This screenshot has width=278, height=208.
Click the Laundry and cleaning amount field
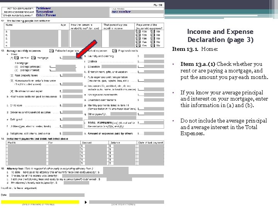tap(154, 56)
